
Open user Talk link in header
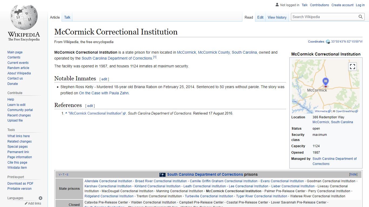coord(305,5)
